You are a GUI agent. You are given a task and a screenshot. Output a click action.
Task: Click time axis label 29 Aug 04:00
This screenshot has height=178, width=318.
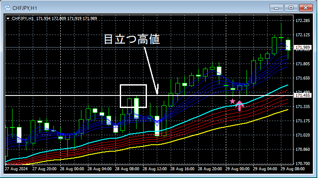pyautogui.click(x=265, y=169)
